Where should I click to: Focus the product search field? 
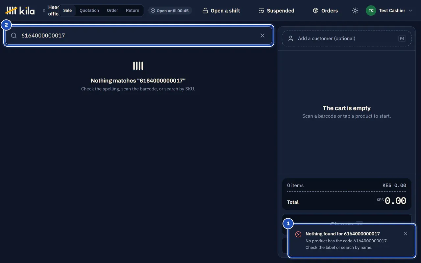(x=139, y=36)
